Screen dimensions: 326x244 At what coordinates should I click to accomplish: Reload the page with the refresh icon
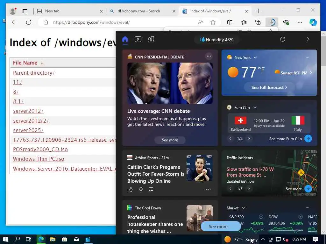click(29, 22)
